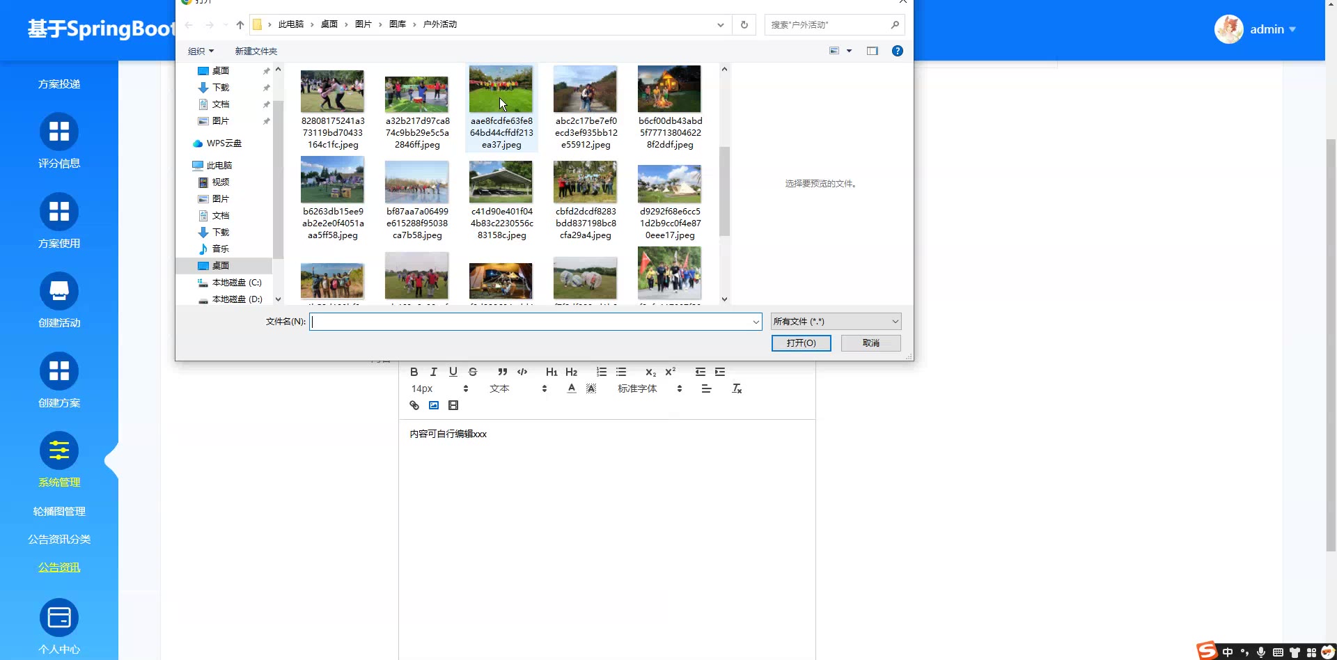Click the blockquote icon in editor
Image resolution: width=1337 pixels, height=660 pixels.
tap(502, 372)
